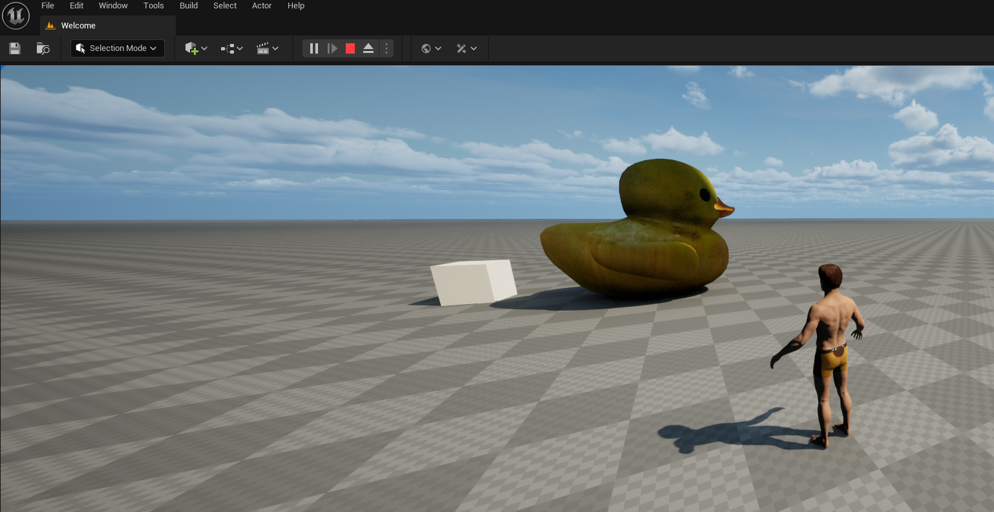Select the white cube in viewport
Screen dimensions: 994x512
coord(474,282)
